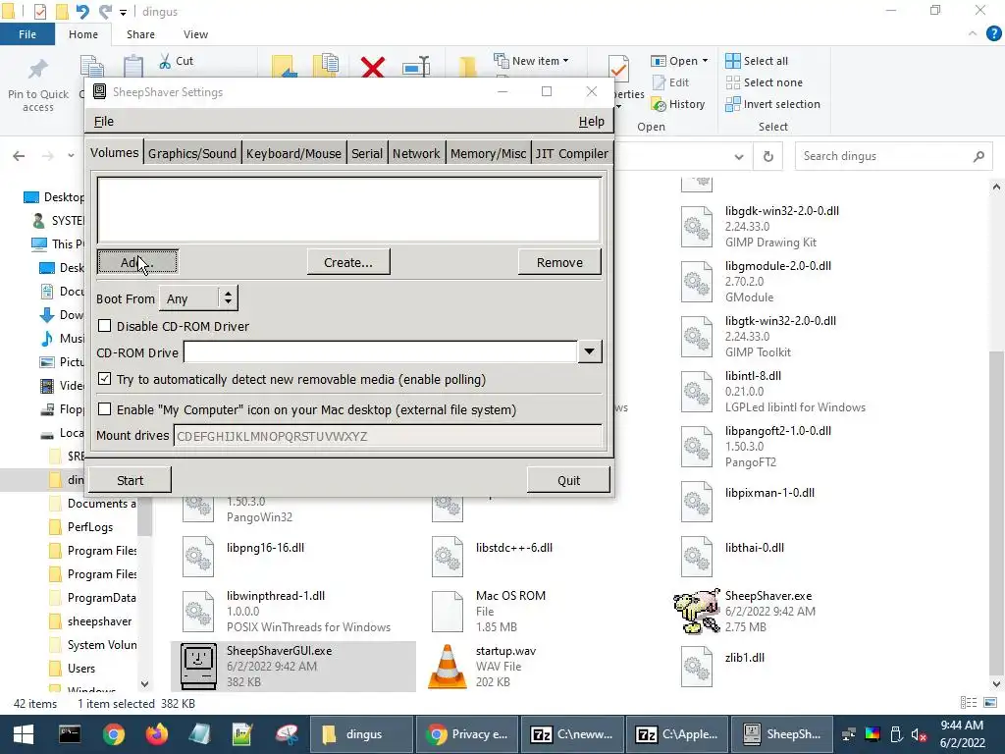Click the Create... volume button
Screen dimensions: 1005x754
click(x=348, y=262)
